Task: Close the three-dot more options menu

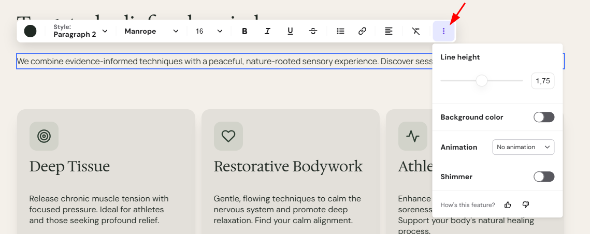Action: coord(443,31)
